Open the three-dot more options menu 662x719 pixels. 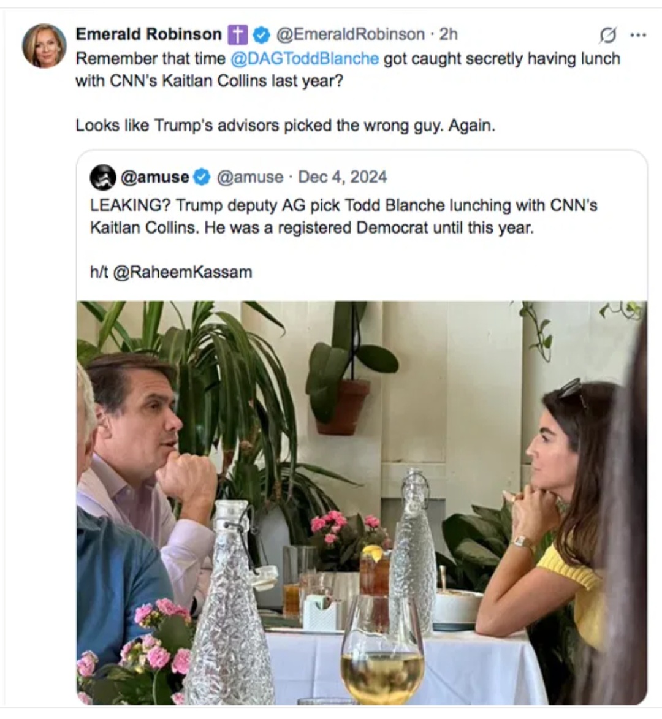point(638,36)
